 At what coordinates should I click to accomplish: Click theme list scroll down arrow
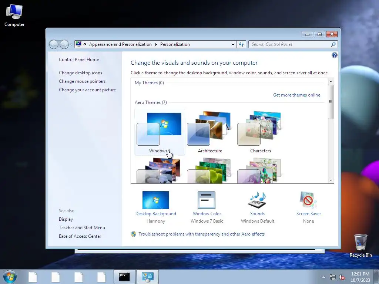[x=331, y=180]
